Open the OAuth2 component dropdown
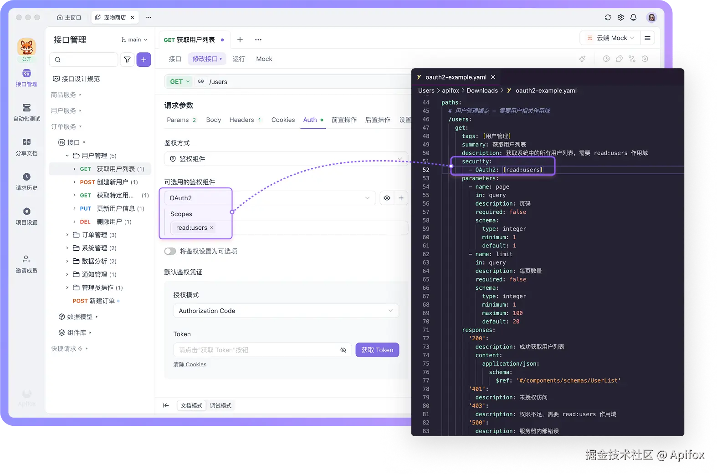Image resolution: width=717 pixels, height=474 pixels. pyautogui.click(x=270, y=198)
